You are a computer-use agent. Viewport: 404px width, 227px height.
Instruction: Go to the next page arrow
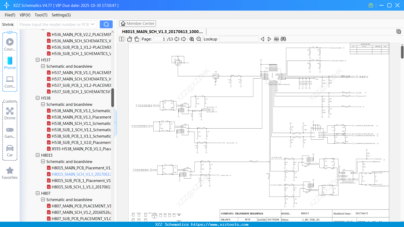tap(184, 39)
